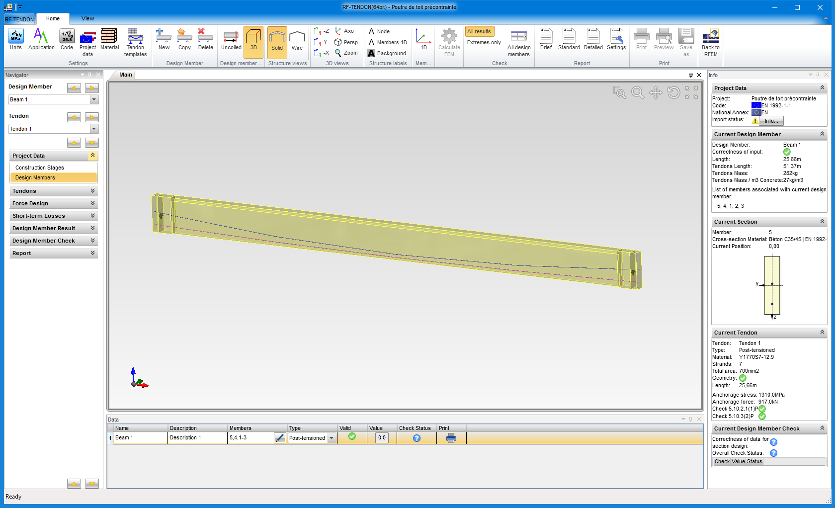Print Beam 1 from data table

tap(451, 438)
